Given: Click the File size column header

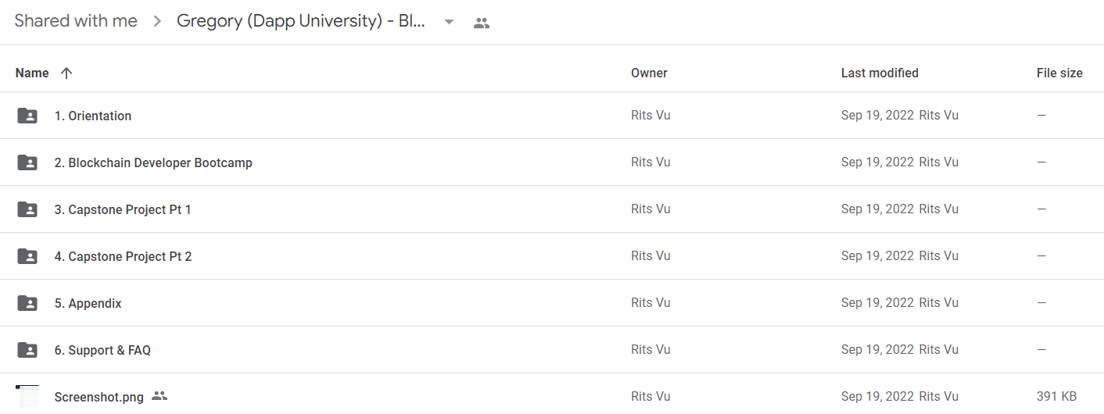Looking at the screenshot, I should (1059, 73).
